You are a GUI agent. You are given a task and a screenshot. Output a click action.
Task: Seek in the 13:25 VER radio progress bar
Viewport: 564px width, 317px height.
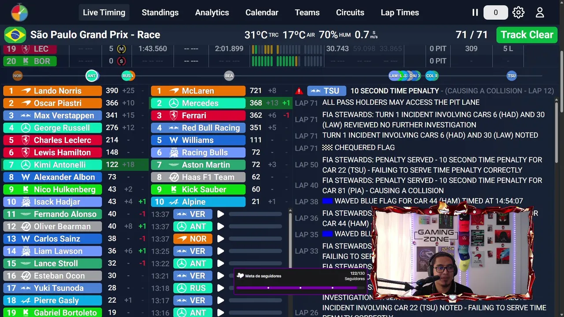[x=255, y=251]
